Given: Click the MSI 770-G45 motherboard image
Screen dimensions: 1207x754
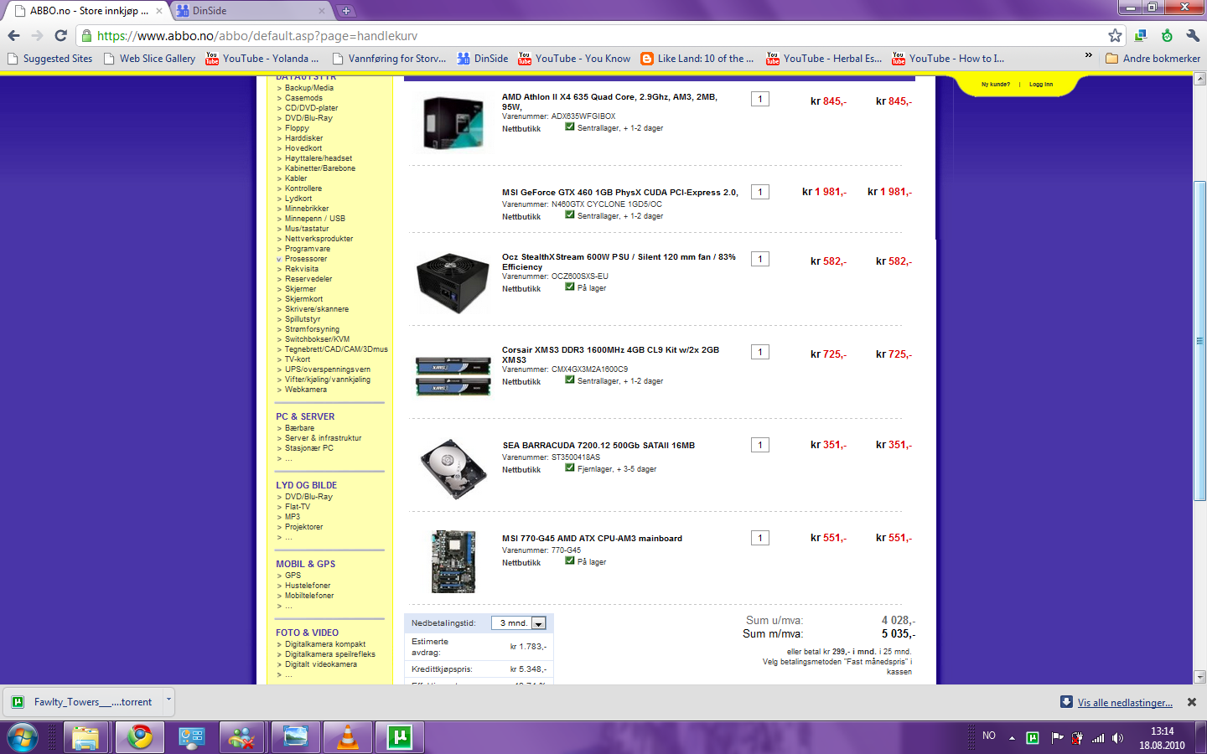Looking at the screenshot, I should click(x=453, y=561).
